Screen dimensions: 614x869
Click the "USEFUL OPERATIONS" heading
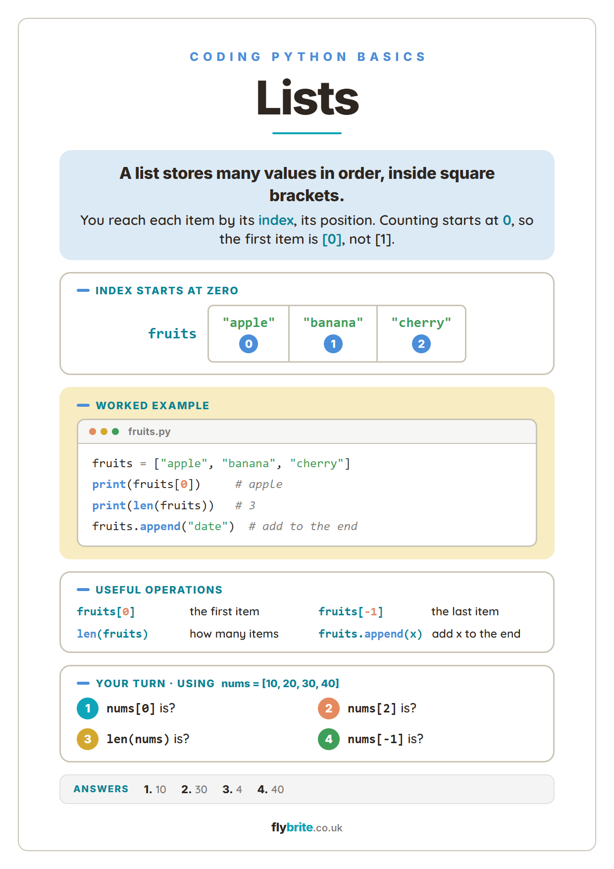pyautogui.click(x=159, y=590)
